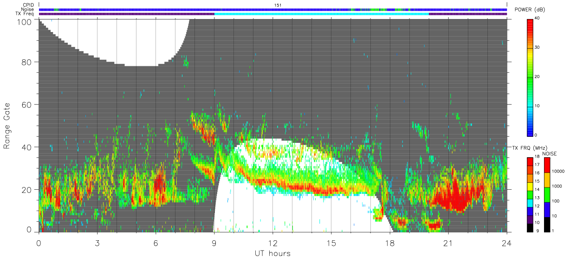The width and height of the screenshot is (570, 263).
Task: Click the black 1–10 swatch in NOISE legend
Action: coord(548,225)
